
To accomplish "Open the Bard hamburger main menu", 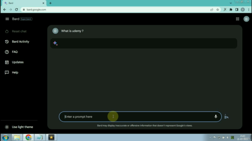I will pyautogui.click(x=7, y=19).
